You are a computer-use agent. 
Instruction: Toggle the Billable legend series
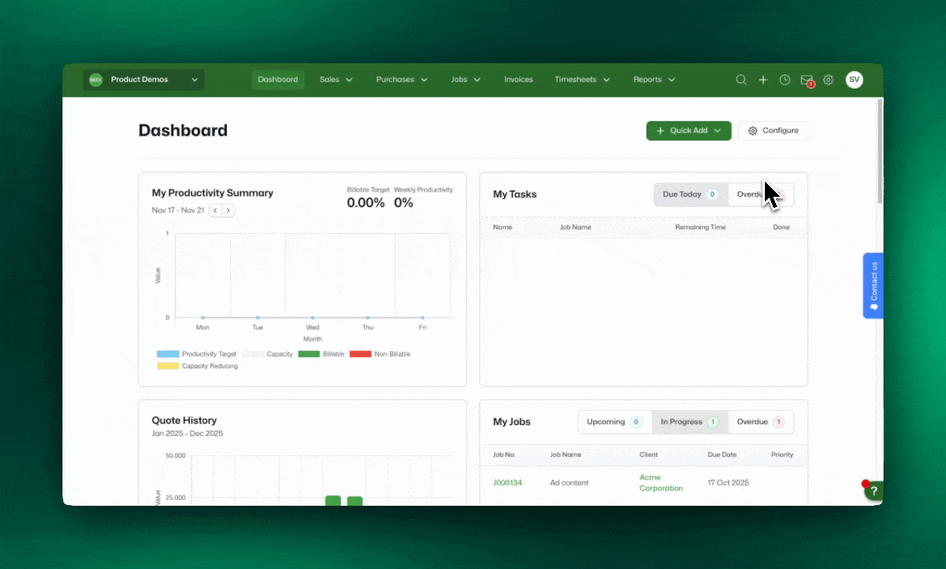click(x=321, y=354)
